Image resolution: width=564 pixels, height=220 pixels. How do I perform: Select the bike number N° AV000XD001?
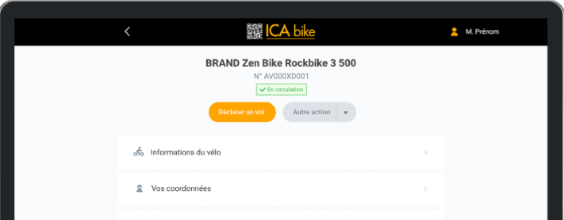(281, 76)
